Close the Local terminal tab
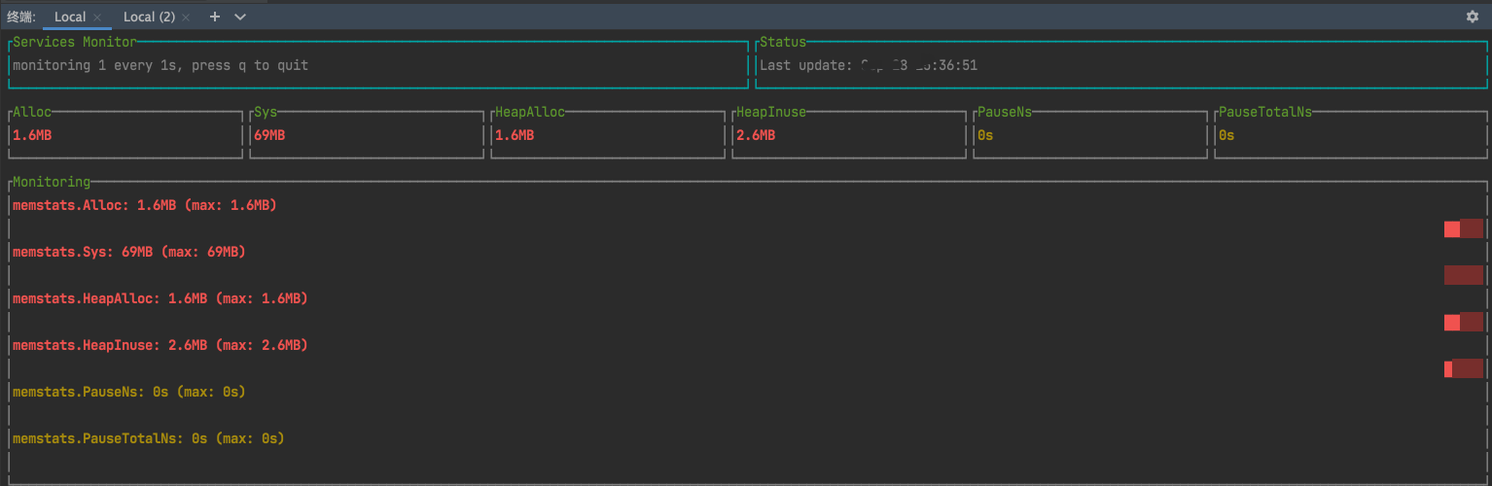 [97, 17]
